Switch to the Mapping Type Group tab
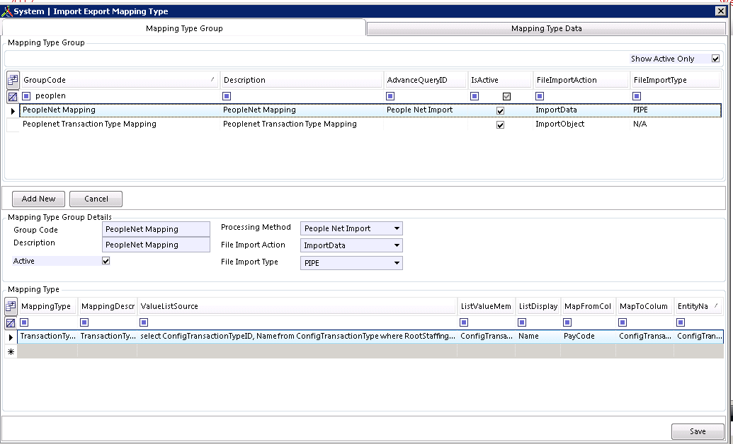Screen dimensions: 733x444 [x=184, y=28]
